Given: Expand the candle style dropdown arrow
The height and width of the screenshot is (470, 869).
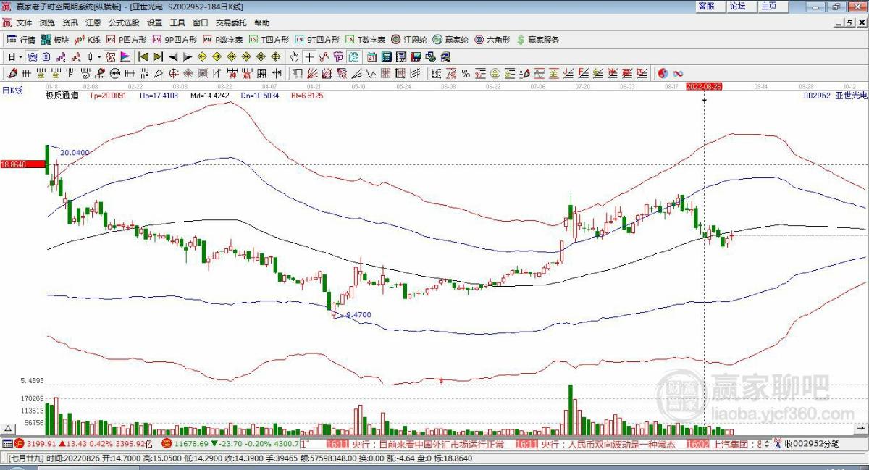Looking at the screenshot, I should (x=98, y=56).
